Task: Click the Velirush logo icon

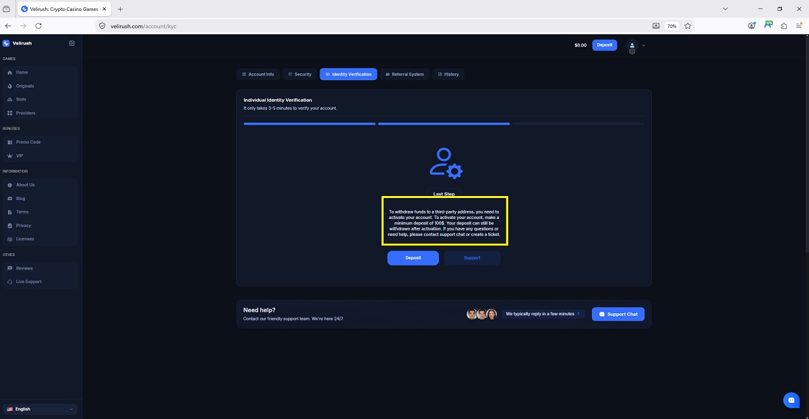Action: pyautogui.click(x=6, y=43)
